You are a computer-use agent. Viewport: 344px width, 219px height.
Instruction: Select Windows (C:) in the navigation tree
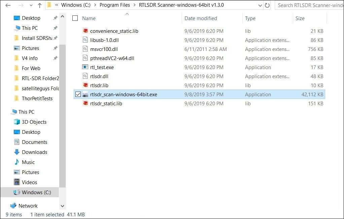[36, 192]
